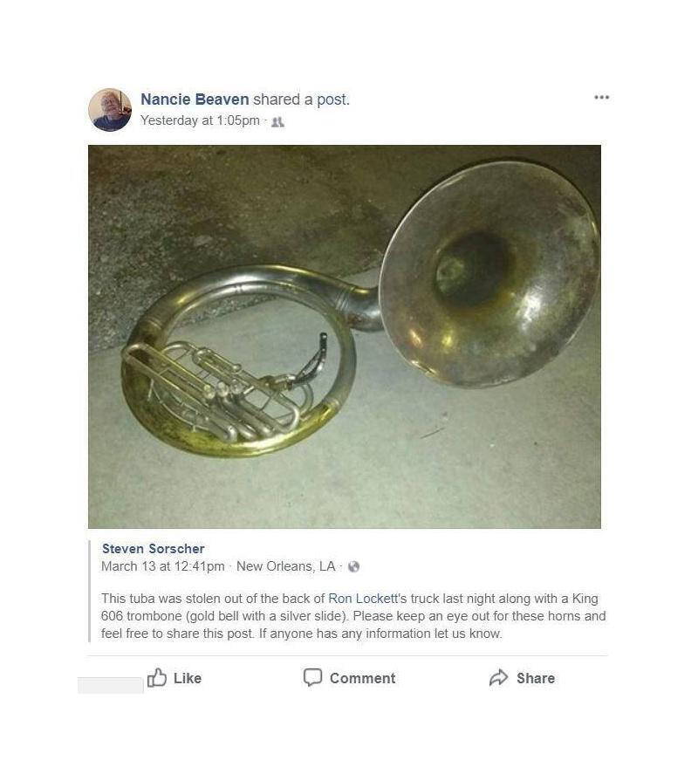The width and height of the screenshot is (698, 781).
Task: Click the stolen tuba post description text
Action: [353, 615]
